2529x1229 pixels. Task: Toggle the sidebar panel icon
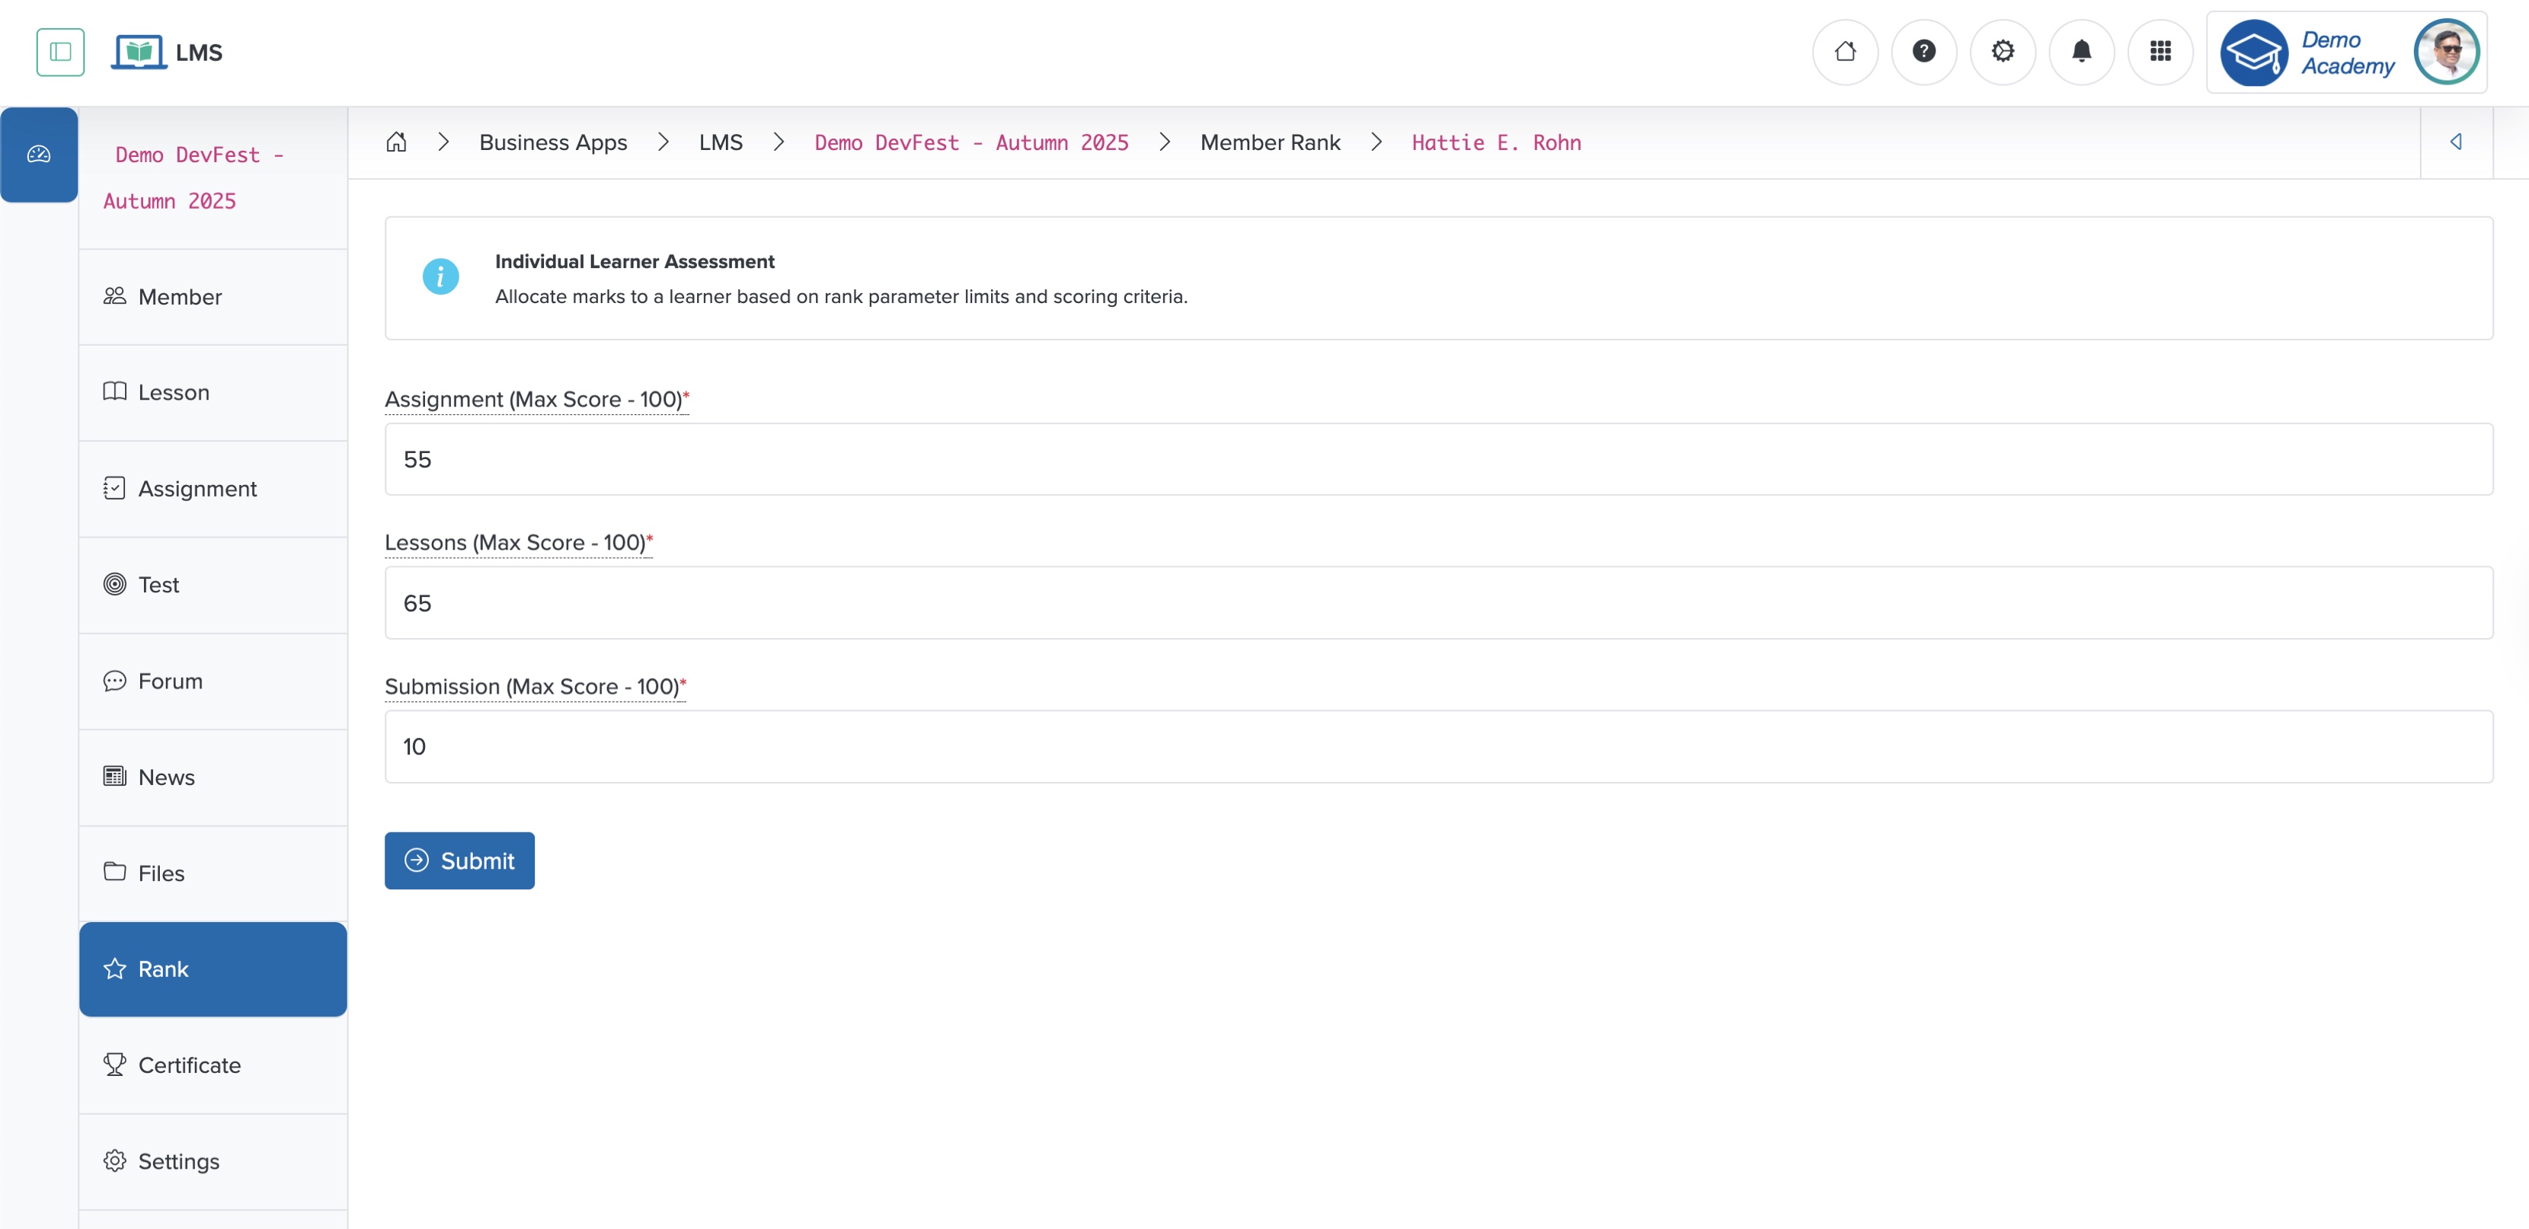click(x=60, y=52)
